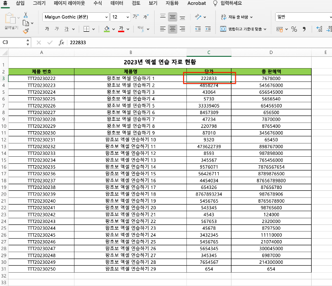332x286 pixels.
Task: Expand the font color arrow
Action: 128,29
